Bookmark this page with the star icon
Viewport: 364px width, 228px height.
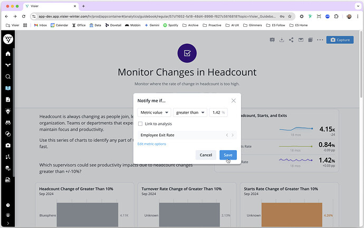290,16
